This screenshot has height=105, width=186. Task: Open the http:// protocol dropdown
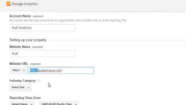tap(19, 70)
